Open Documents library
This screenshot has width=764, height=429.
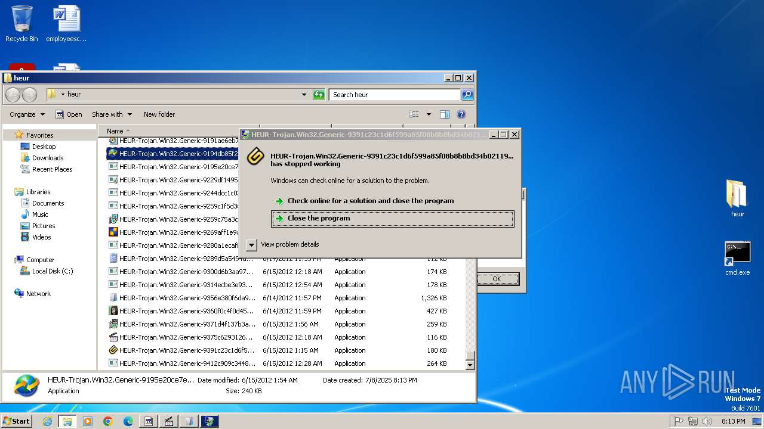[x=48, y=203]
